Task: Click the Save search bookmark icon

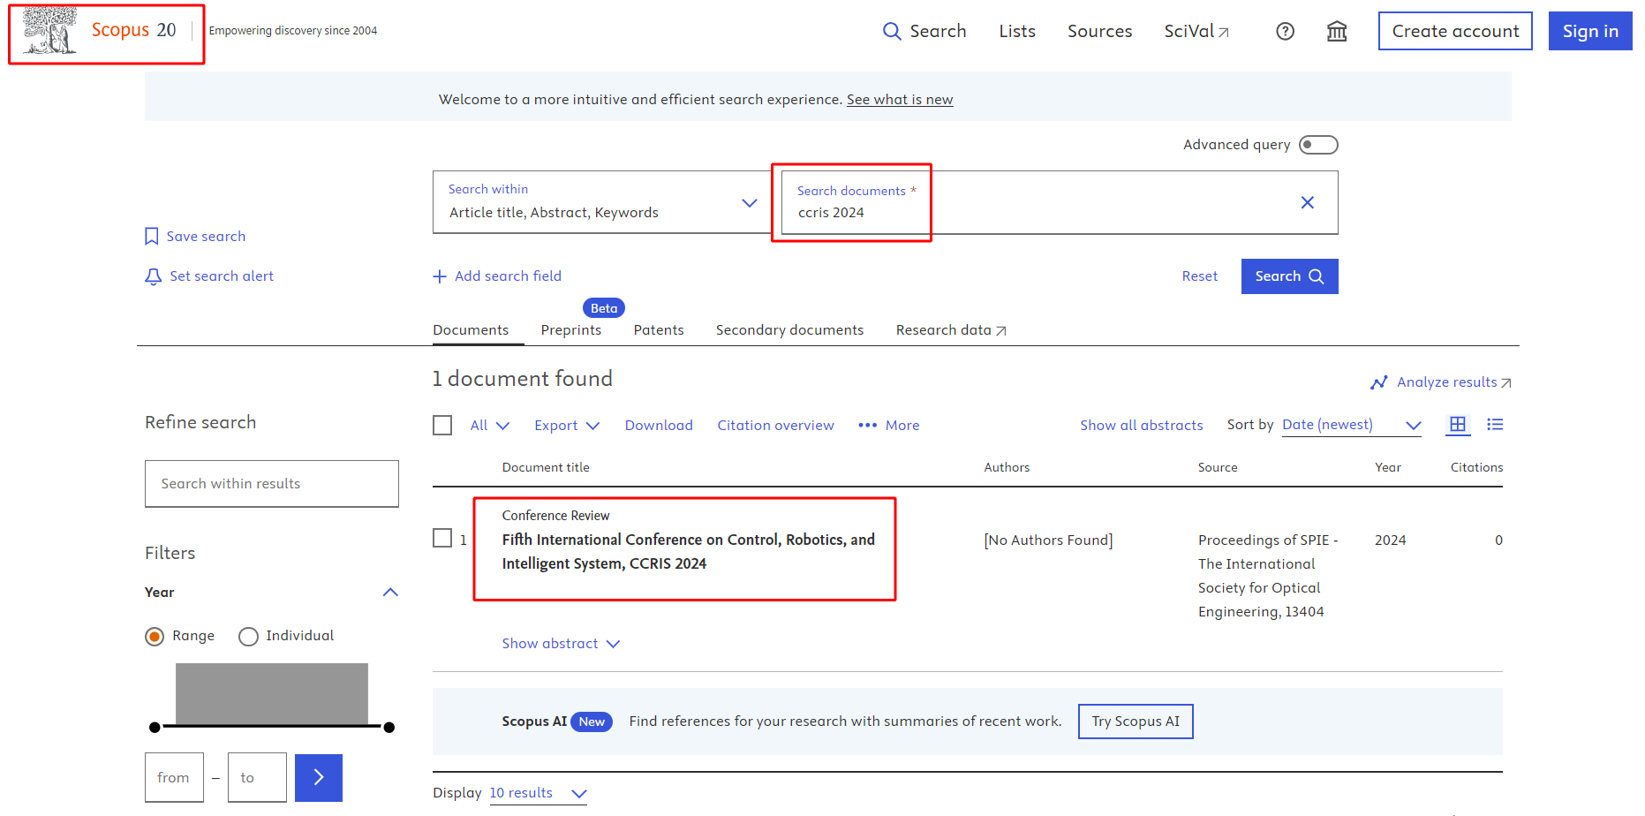Action: point(152,236)
